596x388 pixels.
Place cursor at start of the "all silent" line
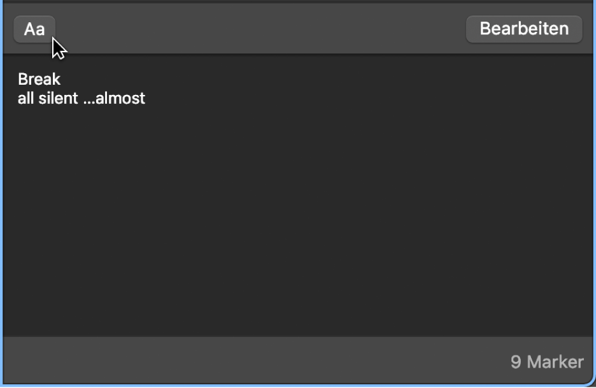tap(18, 99)
